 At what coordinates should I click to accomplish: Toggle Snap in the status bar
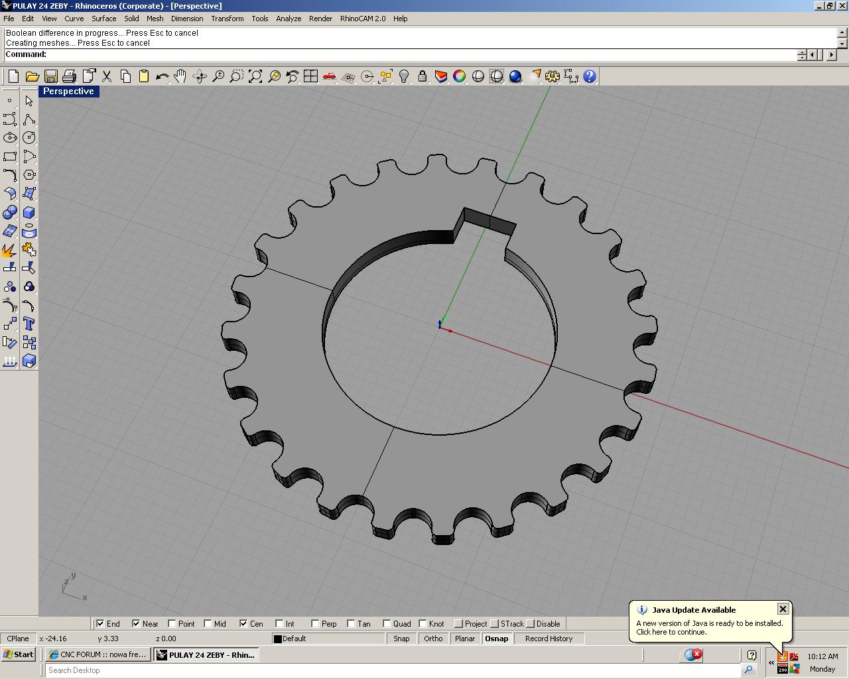[401, 639]
